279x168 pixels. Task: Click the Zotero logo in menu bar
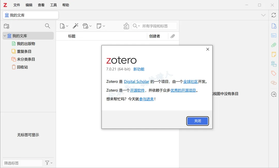[5, 5]
